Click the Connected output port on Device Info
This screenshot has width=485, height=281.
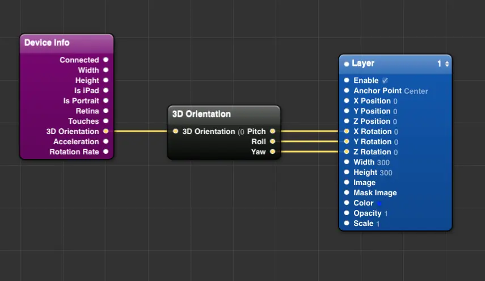click(x=106, y=60)
